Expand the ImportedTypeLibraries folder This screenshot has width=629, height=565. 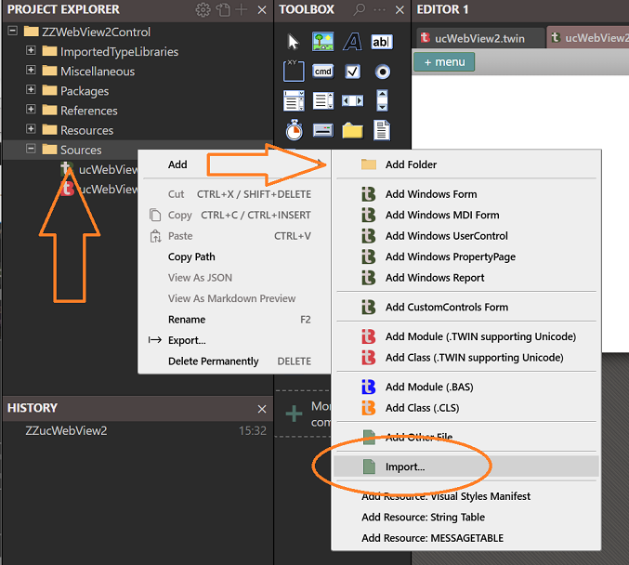[31, 51]
